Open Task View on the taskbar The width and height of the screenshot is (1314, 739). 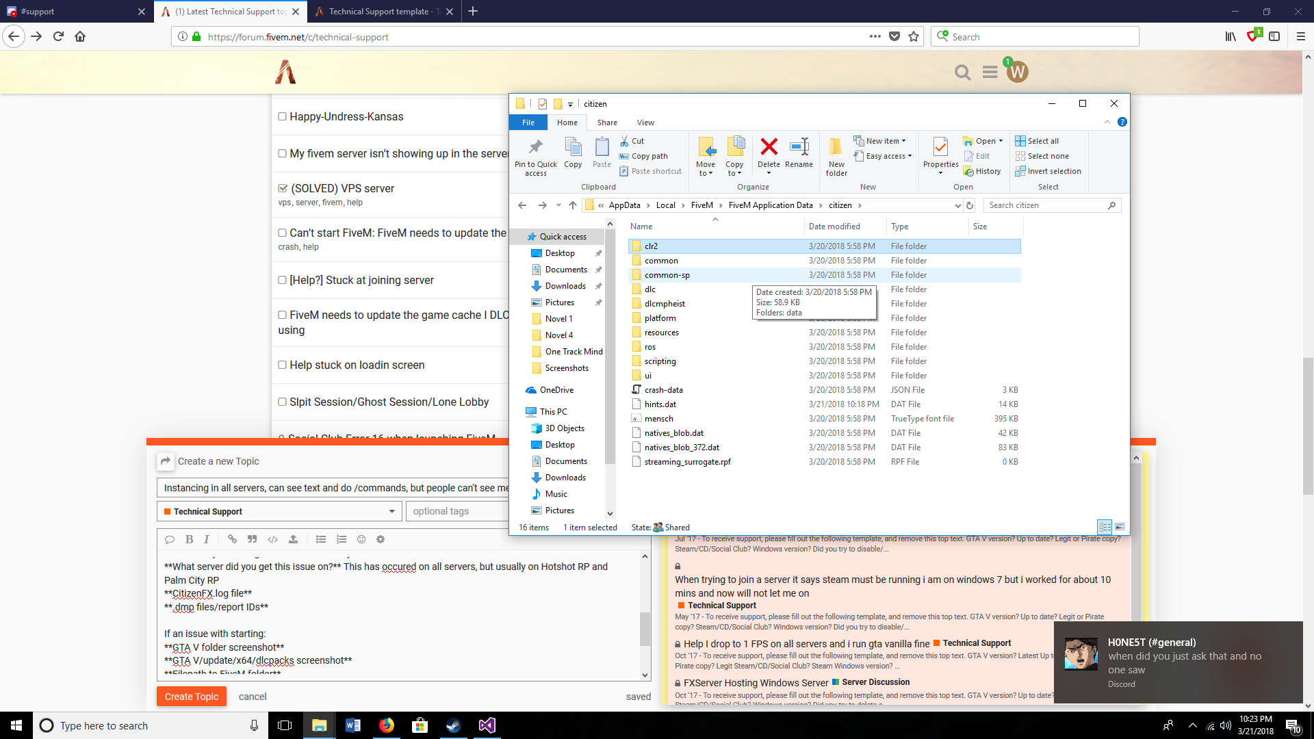[x=285, y=725]
